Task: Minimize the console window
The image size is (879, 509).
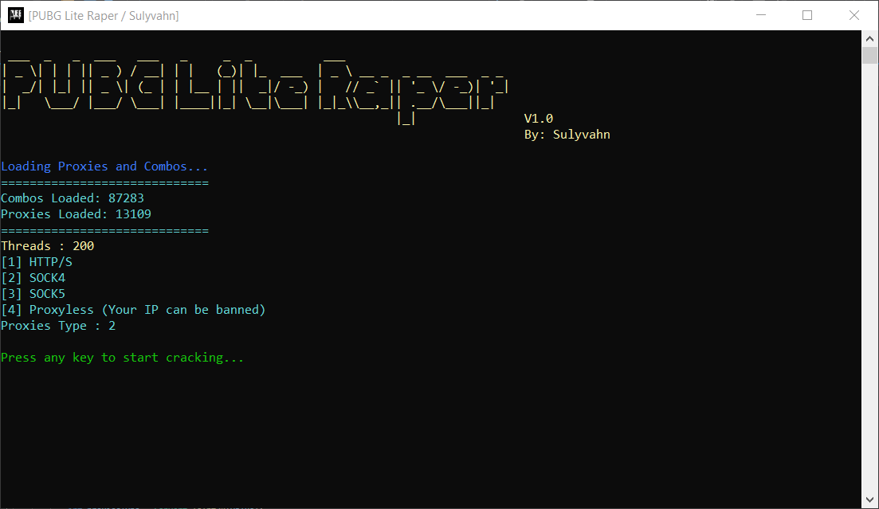Action: coord(762,15)
